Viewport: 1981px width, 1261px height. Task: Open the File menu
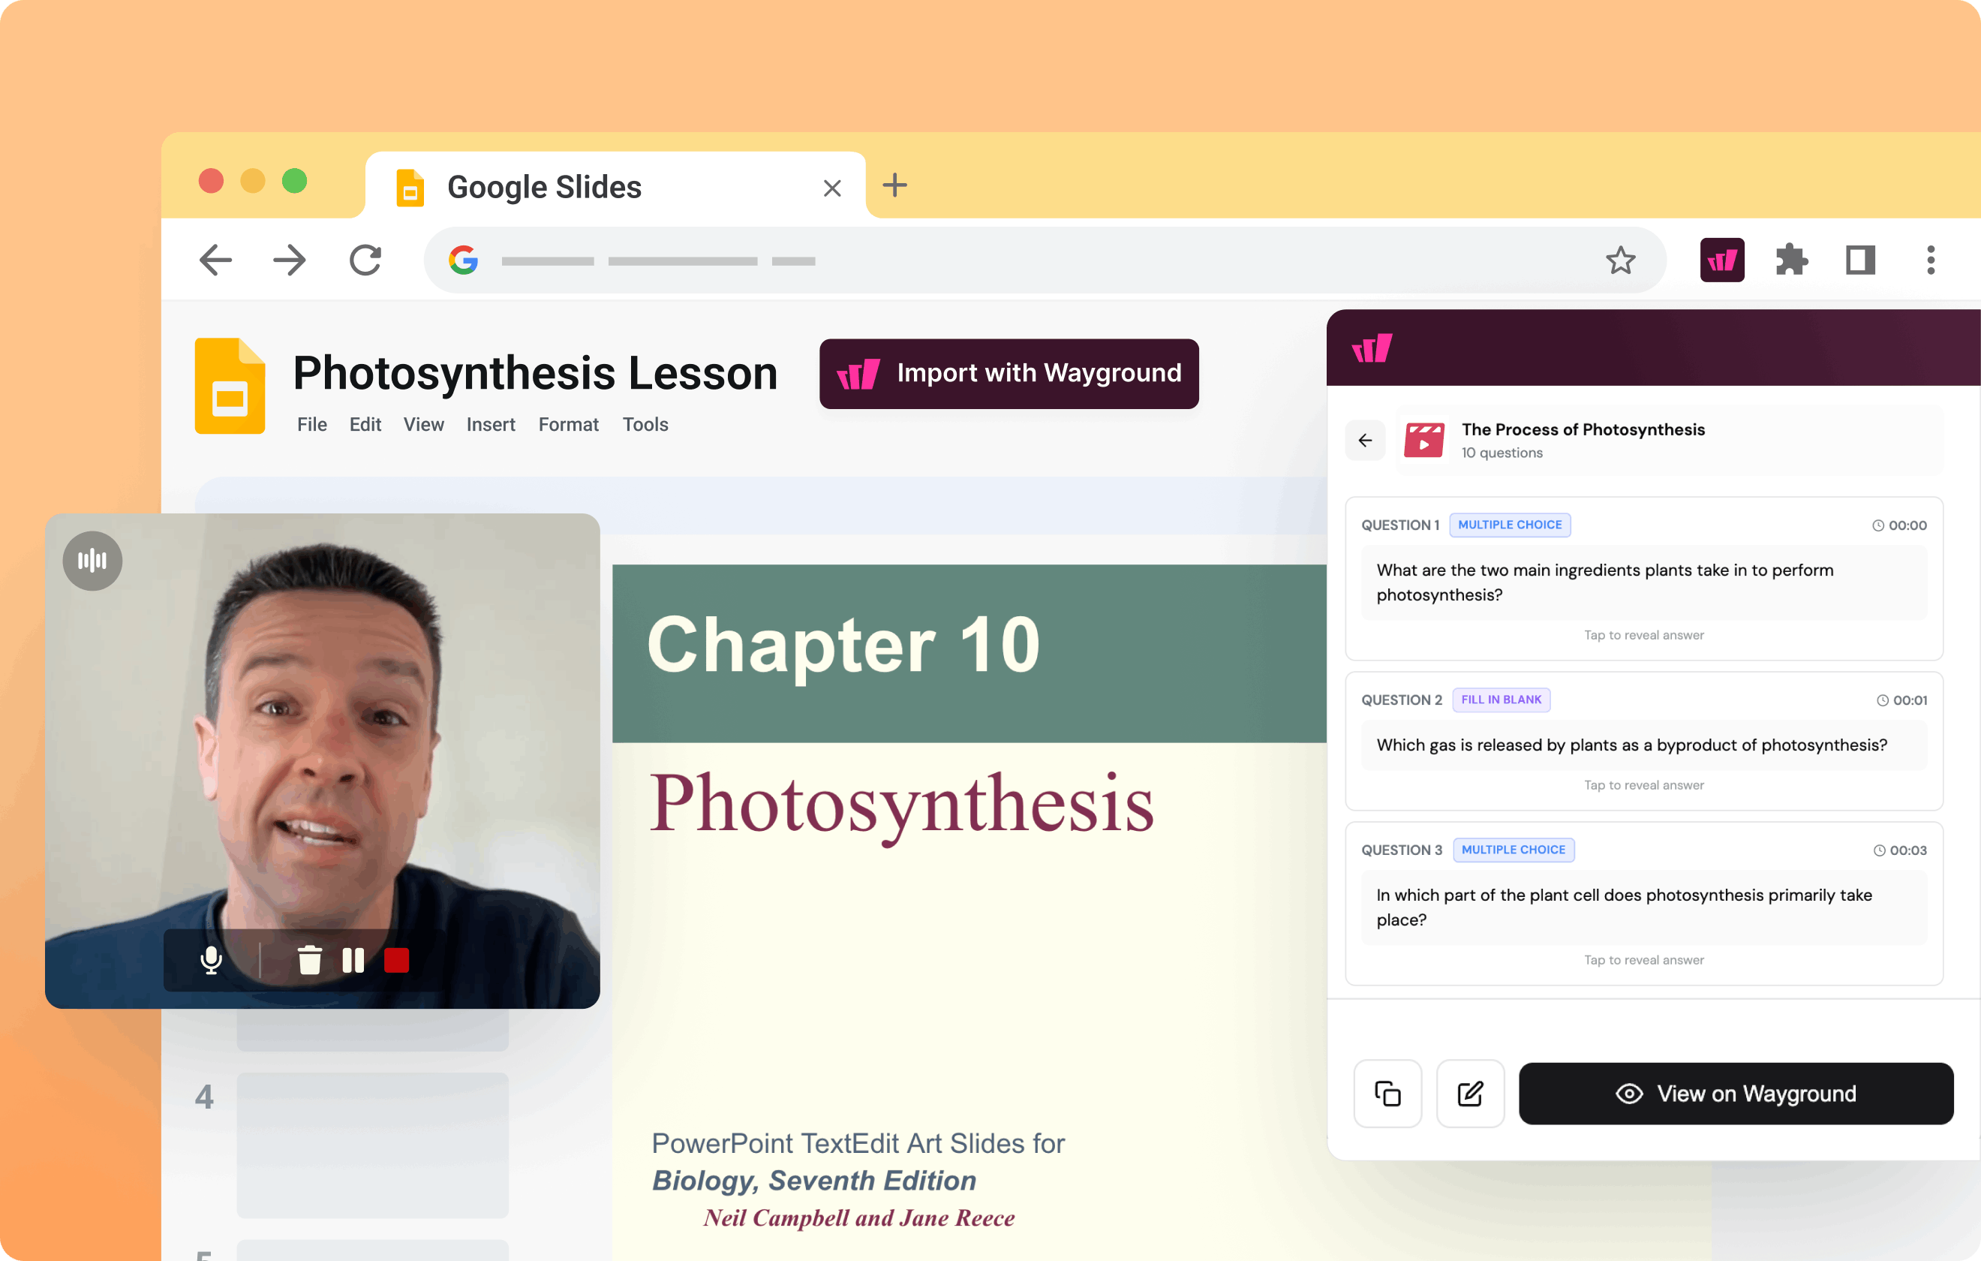click(x=312, y=425)
